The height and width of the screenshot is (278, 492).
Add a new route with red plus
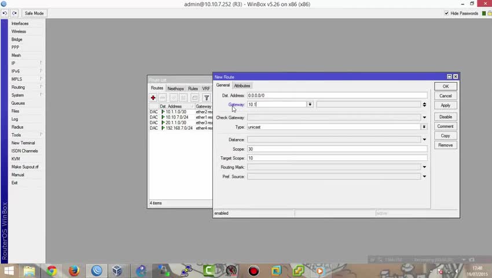153,98
